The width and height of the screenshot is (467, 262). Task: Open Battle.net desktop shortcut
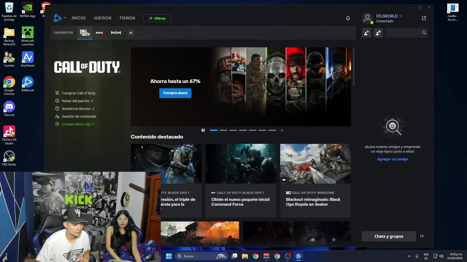27,84
